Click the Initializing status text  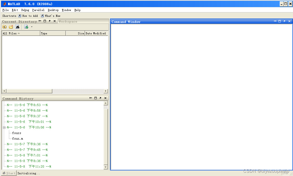[x=29, y=173]
